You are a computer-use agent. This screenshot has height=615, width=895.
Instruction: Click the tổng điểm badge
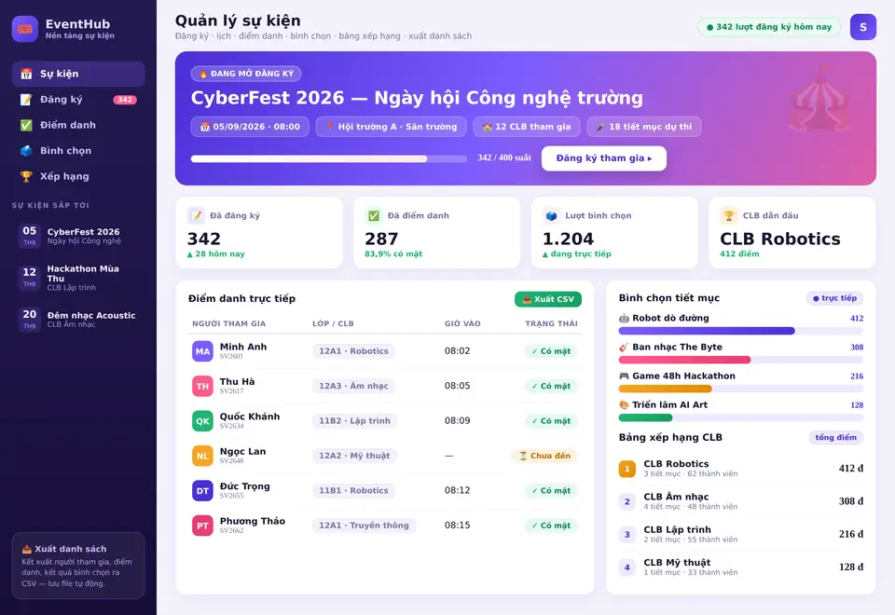pos(835,438)
